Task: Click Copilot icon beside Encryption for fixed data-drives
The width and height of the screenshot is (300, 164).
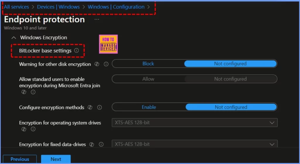Action: [92, 144]
